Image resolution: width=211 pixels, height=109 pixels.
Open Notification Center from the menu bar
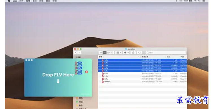pos(204,1)
